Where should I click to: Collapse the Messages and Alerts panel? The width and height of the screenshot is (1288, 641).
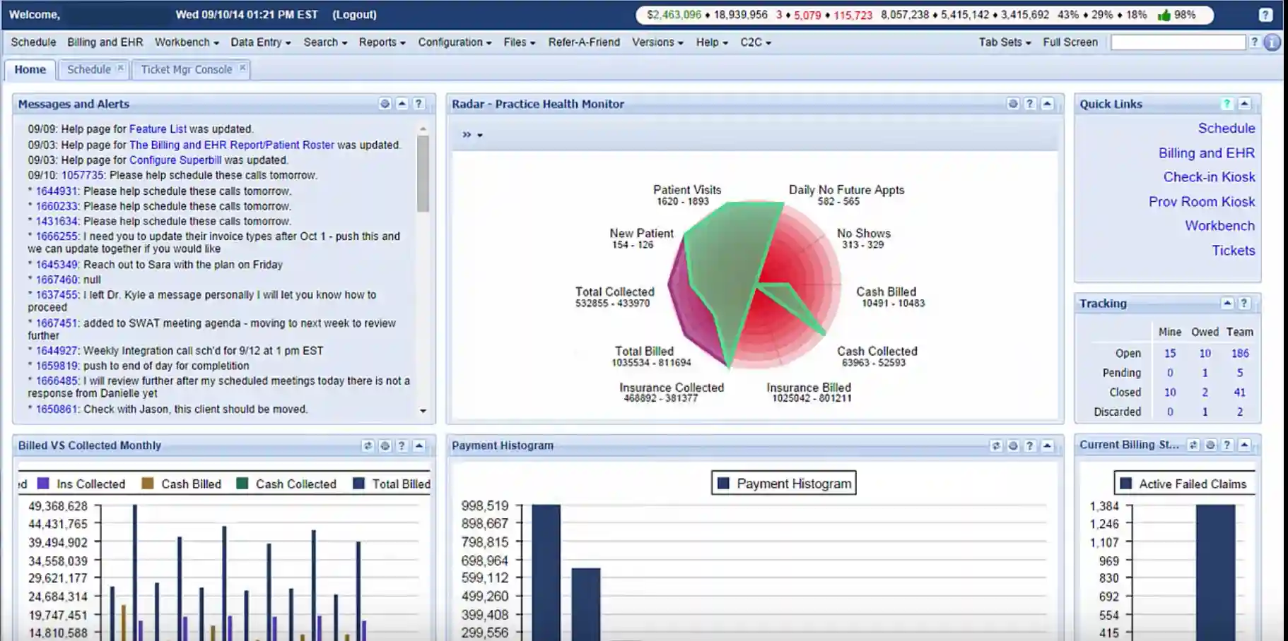coord(402,103)
